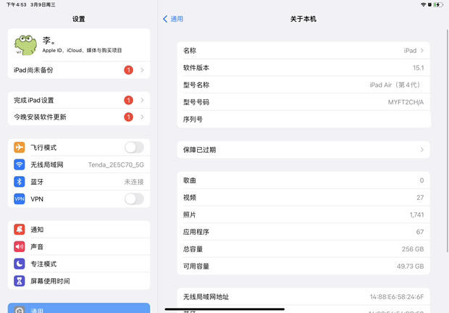
Task: Tap the Bluetooth icon in sidebar
Action: 19,182
